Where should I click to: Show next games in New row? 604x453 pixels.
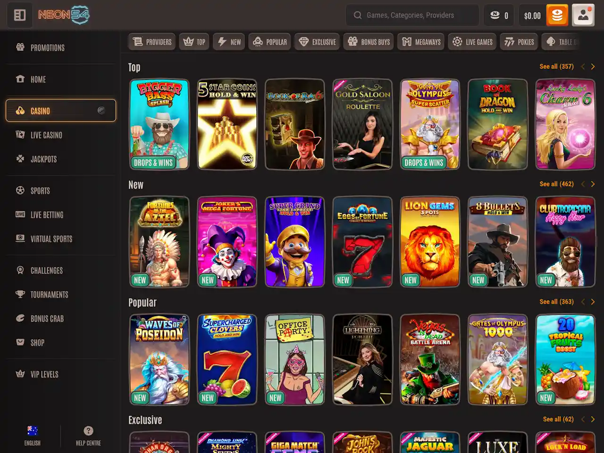[593, 184]
